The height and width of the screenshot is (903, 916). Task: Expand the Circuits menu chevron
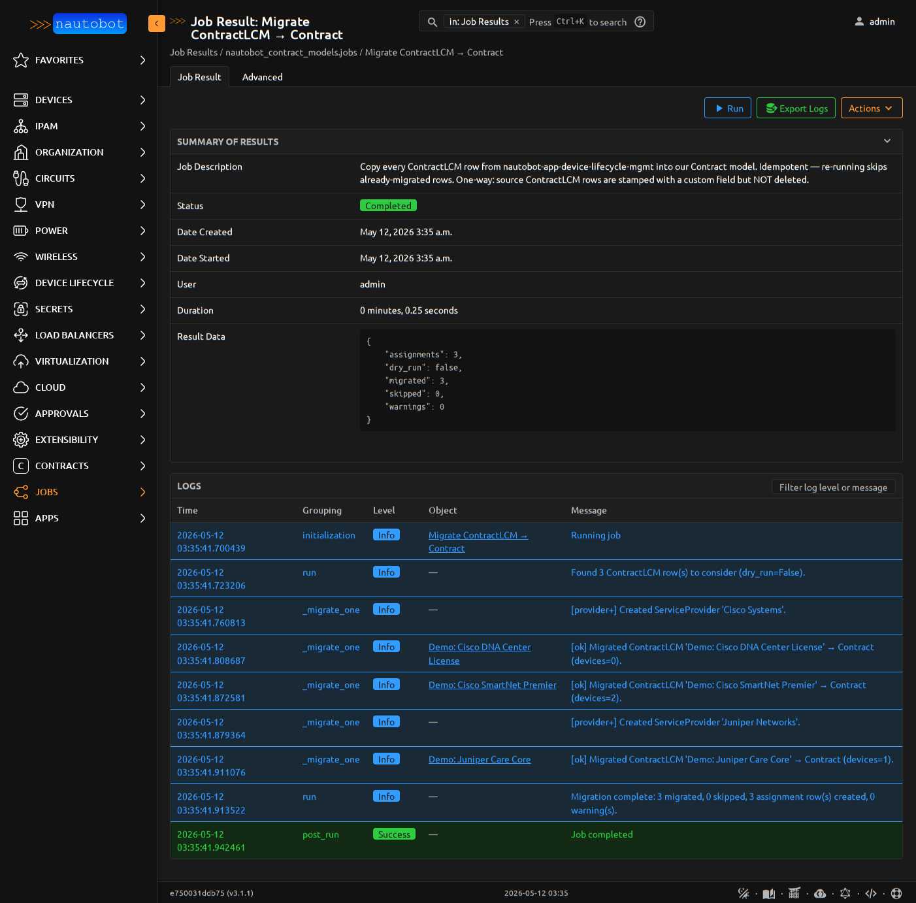pos(143,178)
